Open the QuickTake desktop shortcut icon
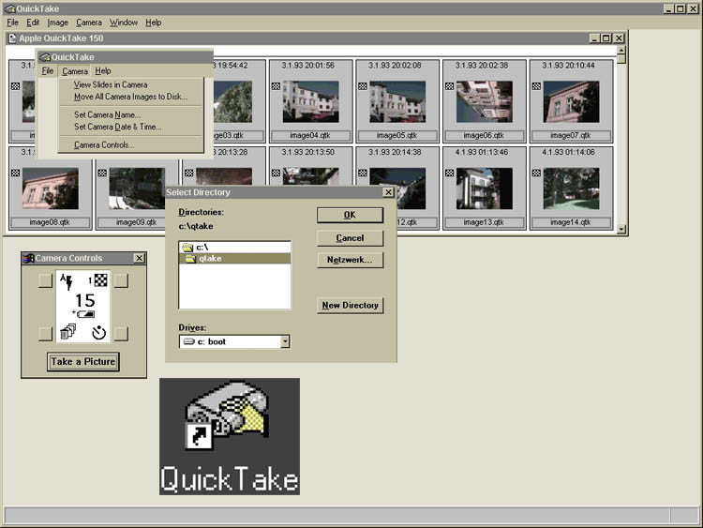 point(229,436)
